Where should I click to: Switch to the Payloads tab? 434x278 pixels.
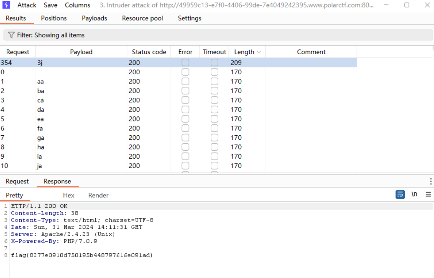pos(94,18)
